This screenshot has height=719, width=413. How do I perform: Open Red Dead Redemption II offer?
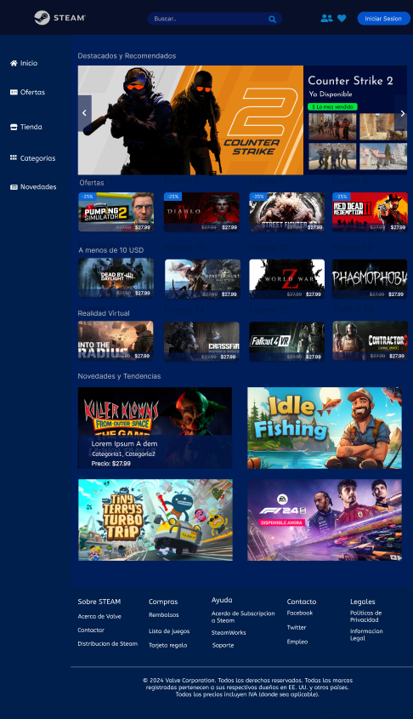[370, 212]
